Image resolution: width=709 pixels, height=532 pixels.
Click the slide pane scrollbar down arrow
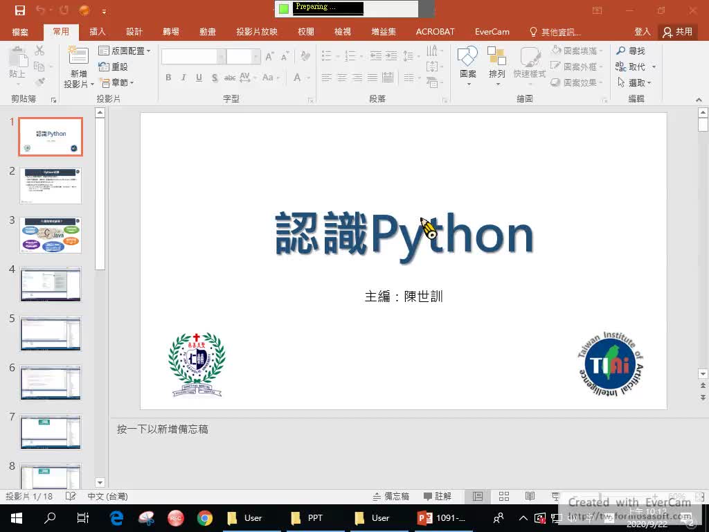(100, 483)
